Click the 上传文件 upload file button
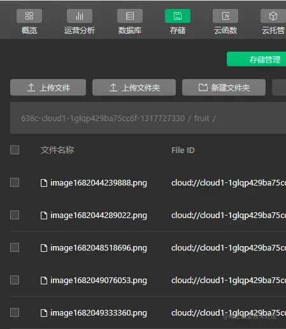The image size is (286, 329). [48, 87]
